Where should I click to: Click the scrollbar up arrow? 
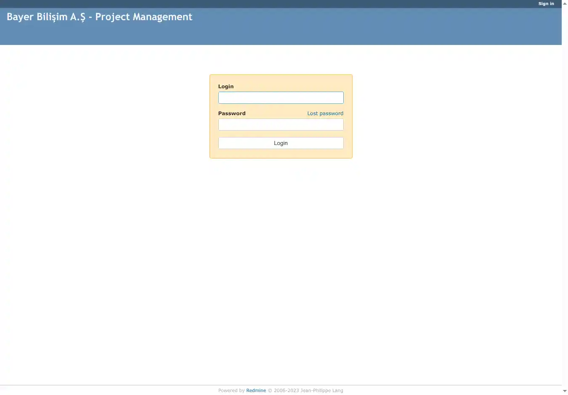pos(565,3)
